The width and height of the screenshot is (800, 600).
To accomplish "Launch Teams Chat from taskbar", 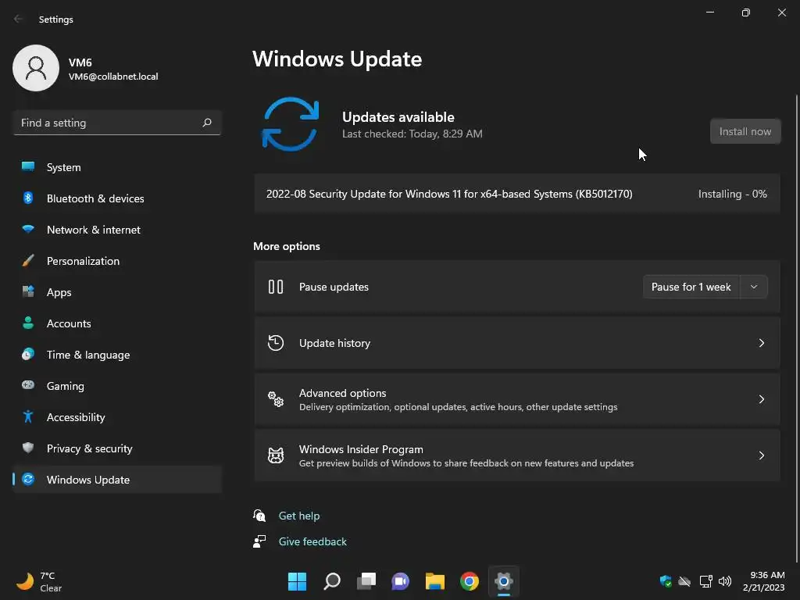I will point(401,581).
